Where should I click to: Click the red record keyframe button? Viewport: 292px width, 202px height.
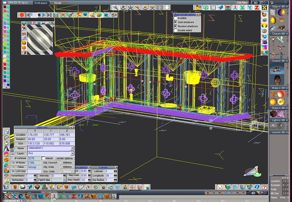[x=22, y=15]
